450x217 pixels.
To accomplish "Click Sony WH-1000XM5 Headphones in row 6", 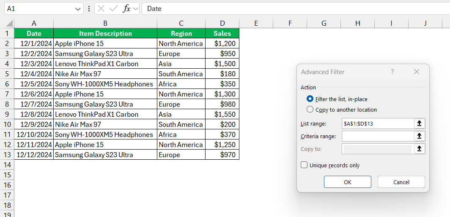I will pos(105,84).
